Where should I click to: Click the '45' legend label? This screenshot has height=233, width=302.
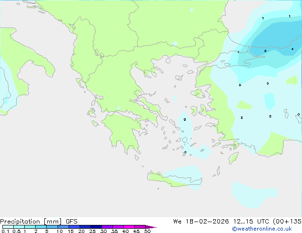(x=136, y=231)
